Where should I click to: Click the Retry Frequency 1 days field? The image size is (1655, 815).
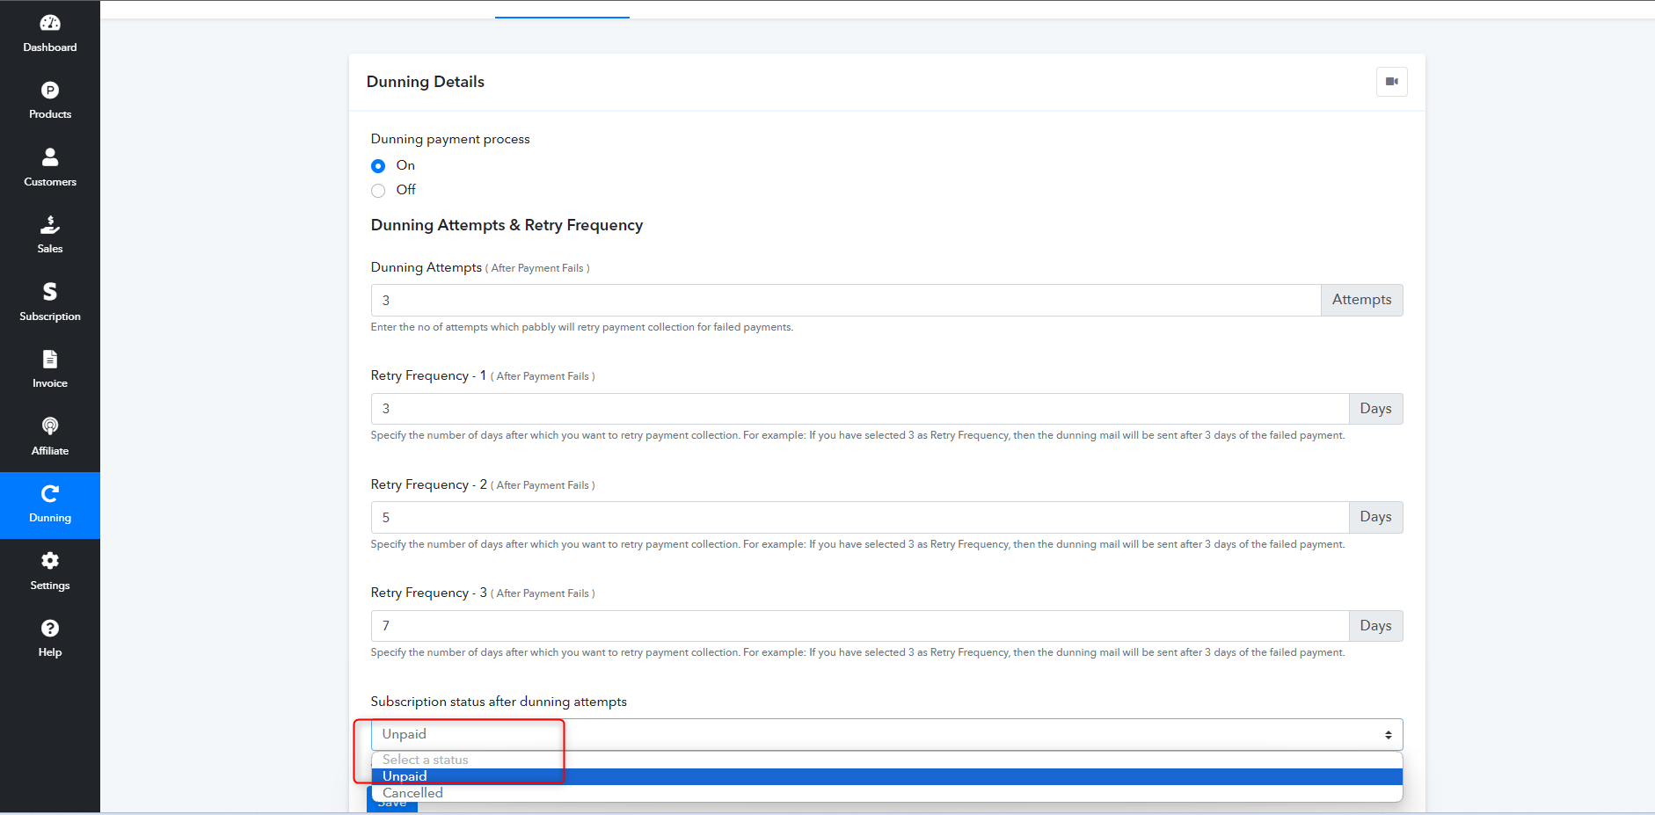pos(860,409)
